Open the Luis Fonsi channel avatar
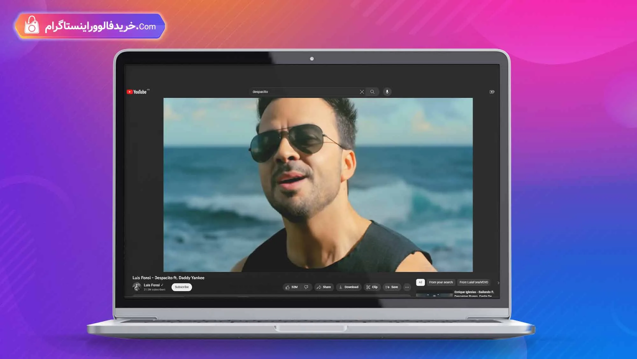This screenshot has height=359, width=637. (137, 287)
